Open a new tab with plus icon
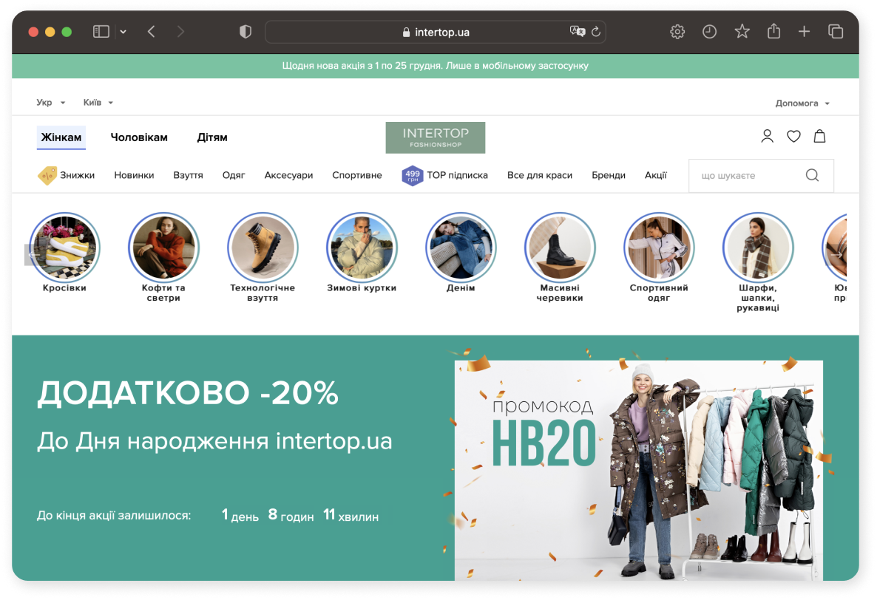 [804, 32]
